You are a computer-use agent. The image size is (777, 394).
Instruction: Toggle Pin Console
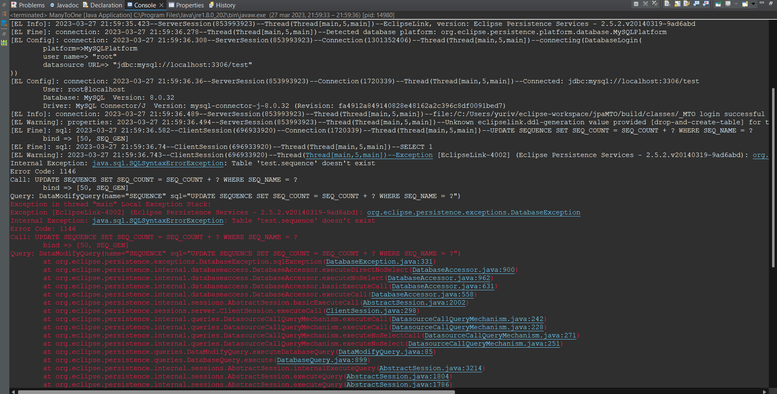pos(718,4)
